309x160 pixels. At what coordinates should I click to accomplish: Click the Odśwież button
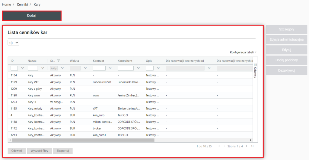pyautogui.click(x=17, y=151)
